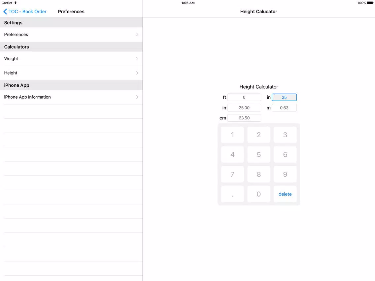Go back to TOC - Book Order
This screenshot has width=375, height=281.
click(x=25, y=12)
